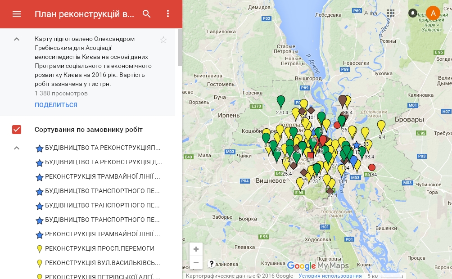This screenshot has width=452, height=279.
Task: Open the hamburger menu beside the map title
Action: pos(17,14)
